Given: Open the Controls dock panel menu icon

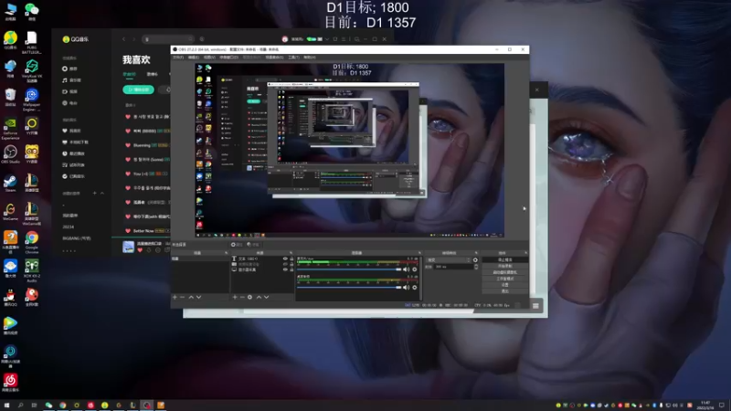Looking at the screenshot, I should [x=526, y=253].
